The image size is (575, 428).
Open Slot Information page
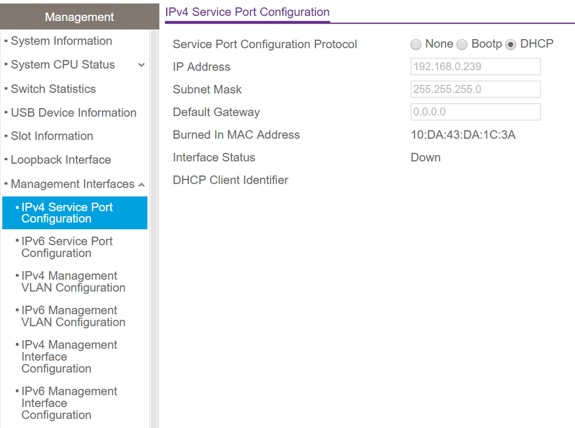(x=52, y=136)
